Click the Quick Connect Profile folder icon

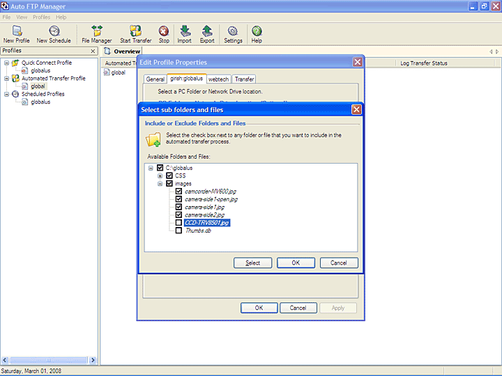pos(15,63)
